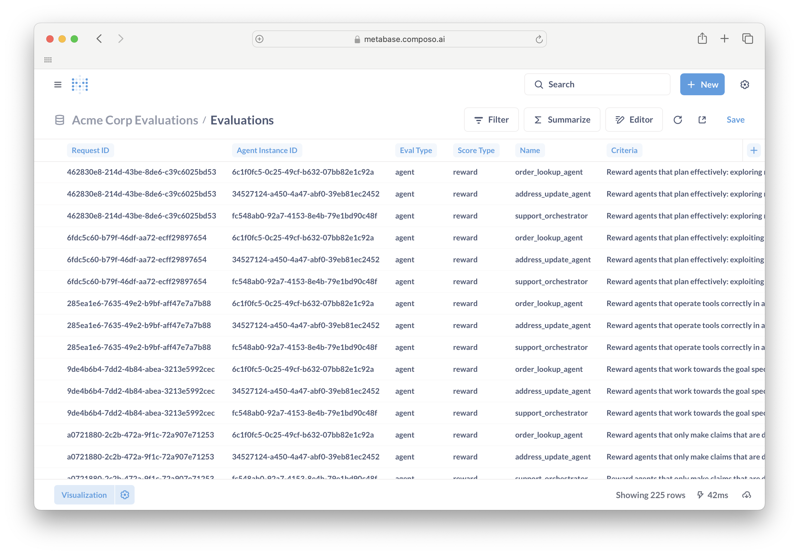Open the Visualization picker
799x555 pixels.
[84, 494]
